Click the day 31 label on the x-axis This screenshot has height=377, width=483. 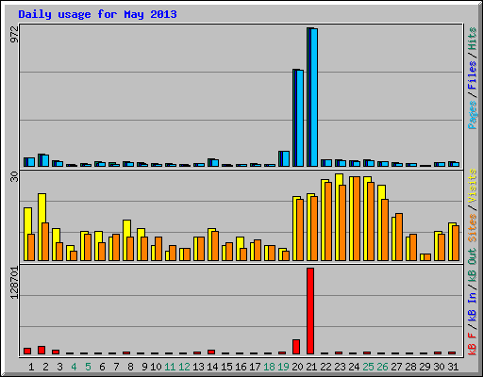[x=453, y=367]
